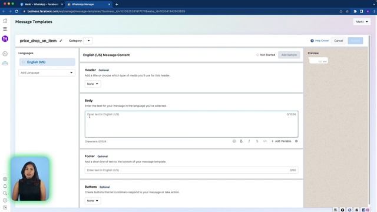The height and width of the screenshot is (212, 377).
Task: Close the Markt WhatsApp Facebook tab
Action: pyautogui.click(x=62, y=4)
